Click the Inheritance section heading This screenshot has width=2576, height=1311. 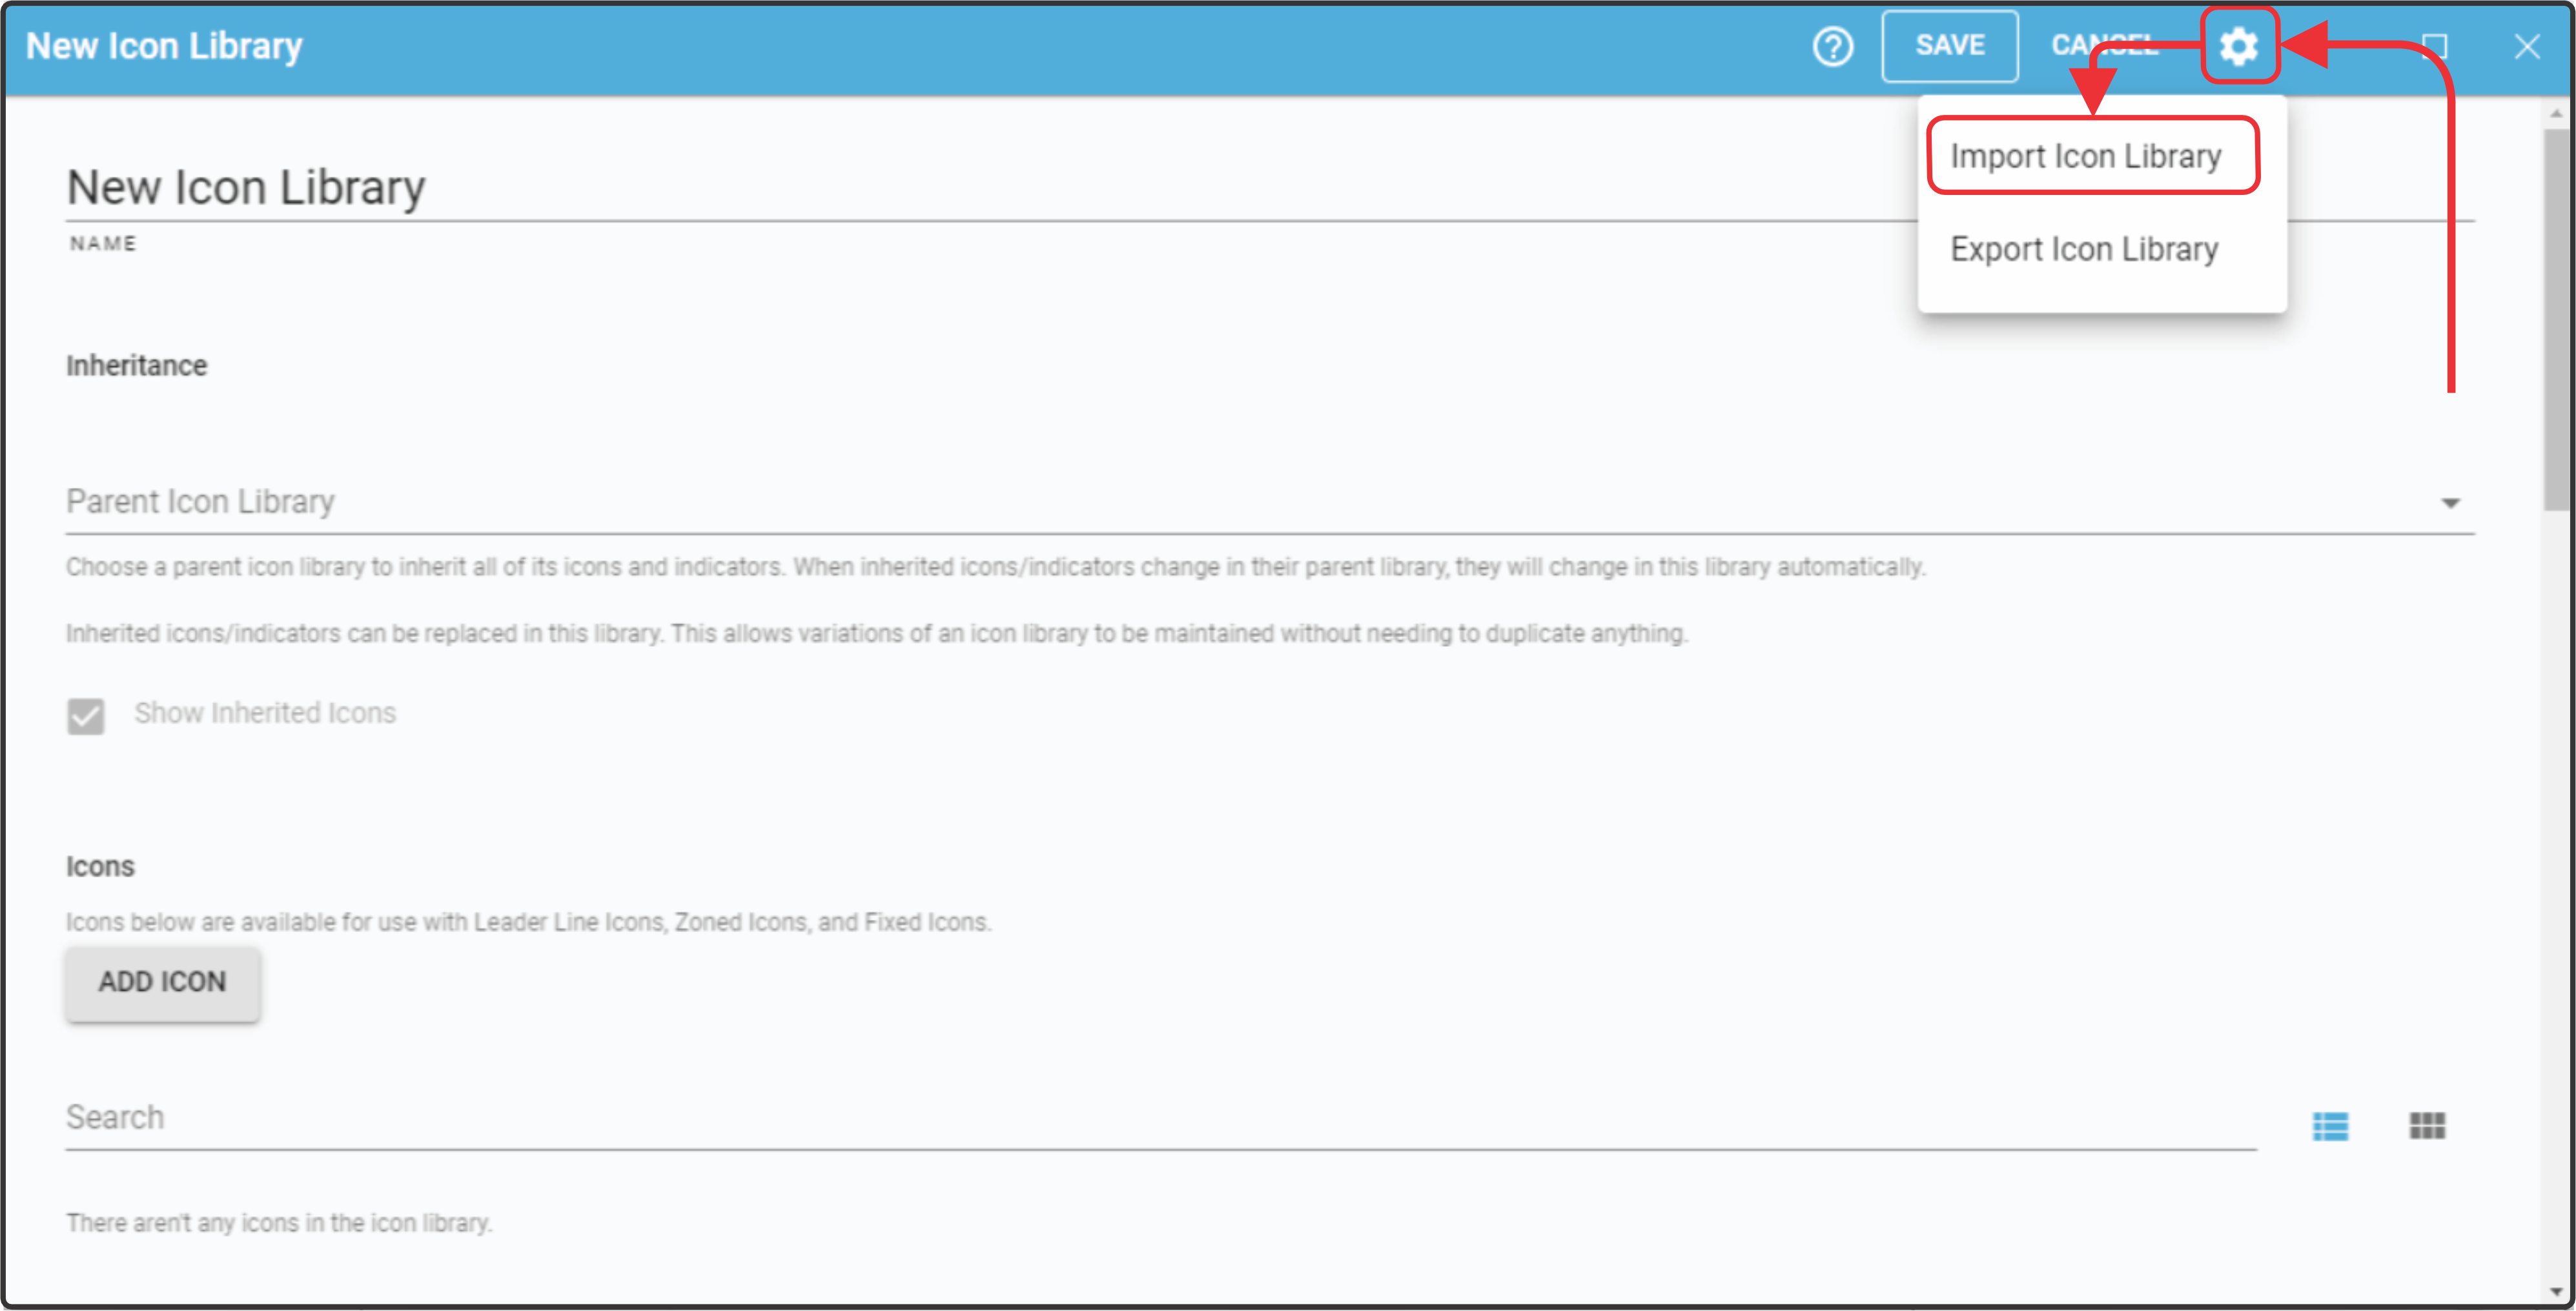[x=137, y=366]
